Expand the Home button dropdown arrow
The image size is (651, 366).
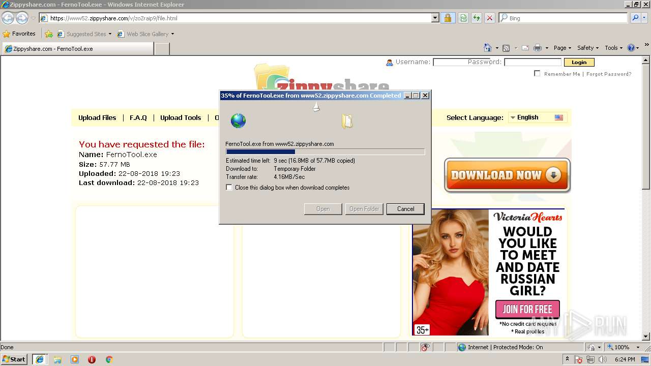tap(497, 48)
